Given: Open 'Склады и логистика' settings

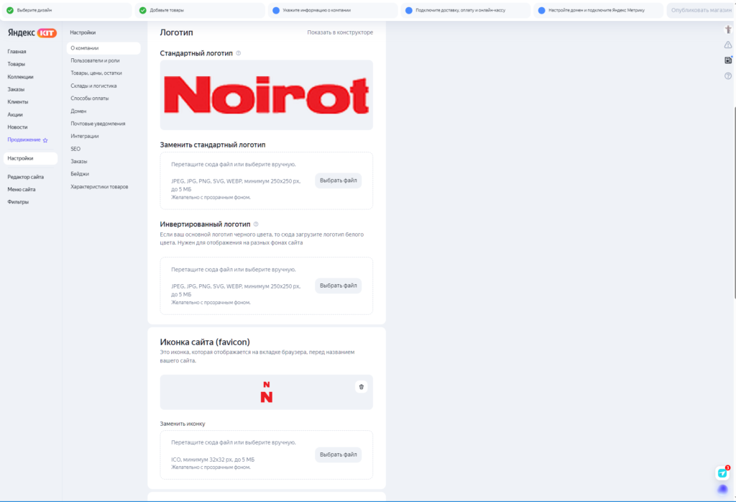Looking at the screenshot, I should 94,86.
